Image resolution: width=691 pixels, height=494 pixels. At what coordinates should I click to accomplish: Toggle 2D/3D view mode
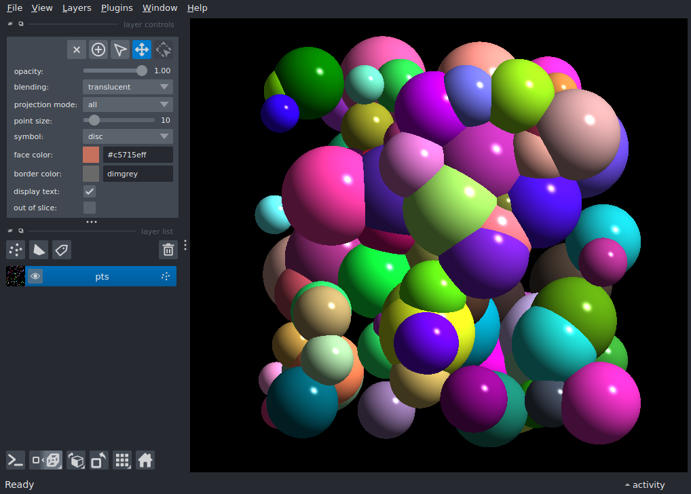46,461
